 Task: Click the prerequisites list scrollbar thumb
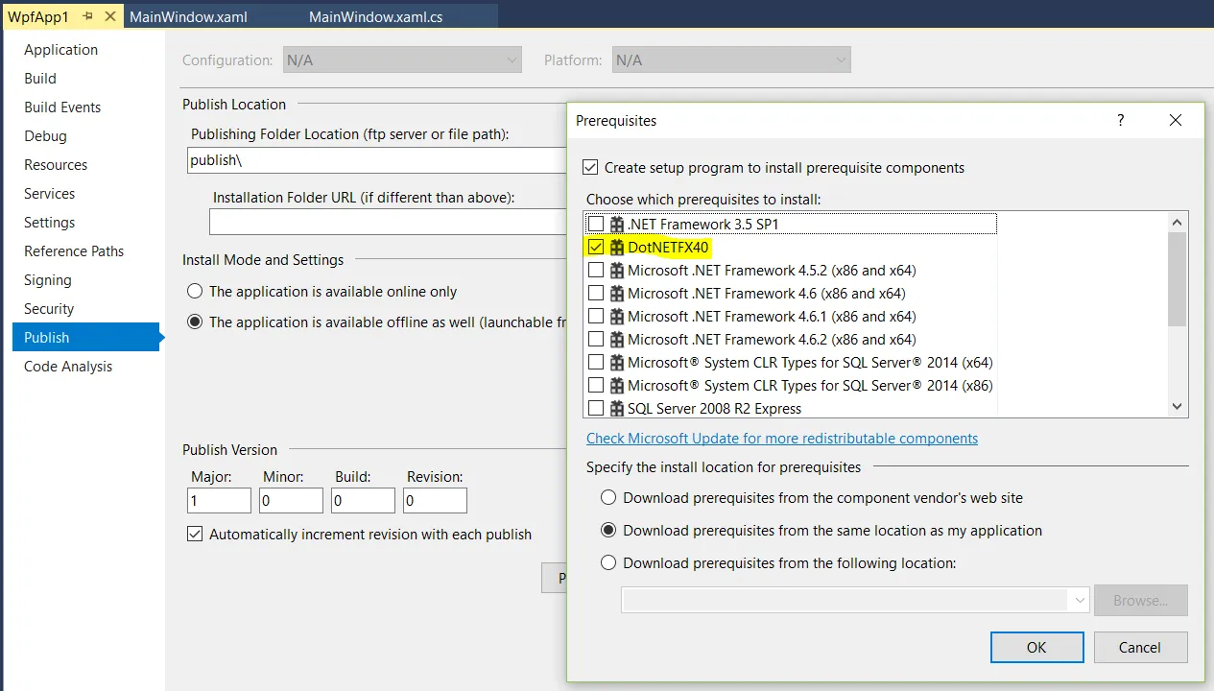[1178, 279]
